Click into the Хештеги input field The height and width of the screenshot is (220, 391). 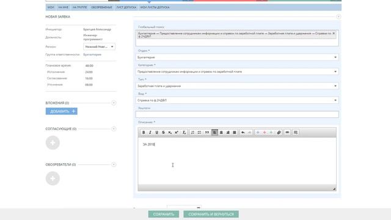tap(237, 114)
